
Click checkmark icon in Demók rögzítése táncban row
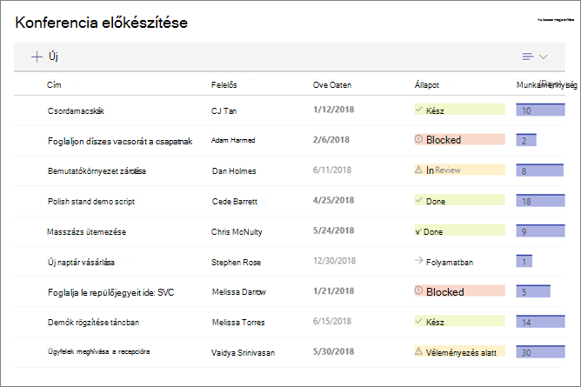pos(418,321)
